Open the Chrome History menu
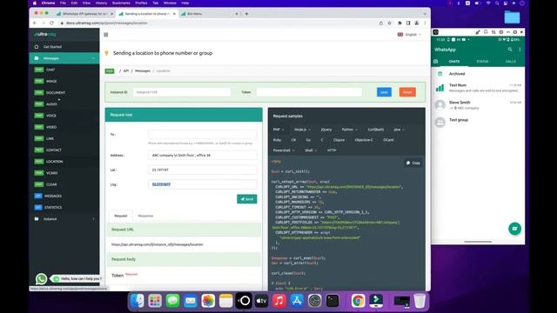The image size is (557, 313). coord(101,3)
